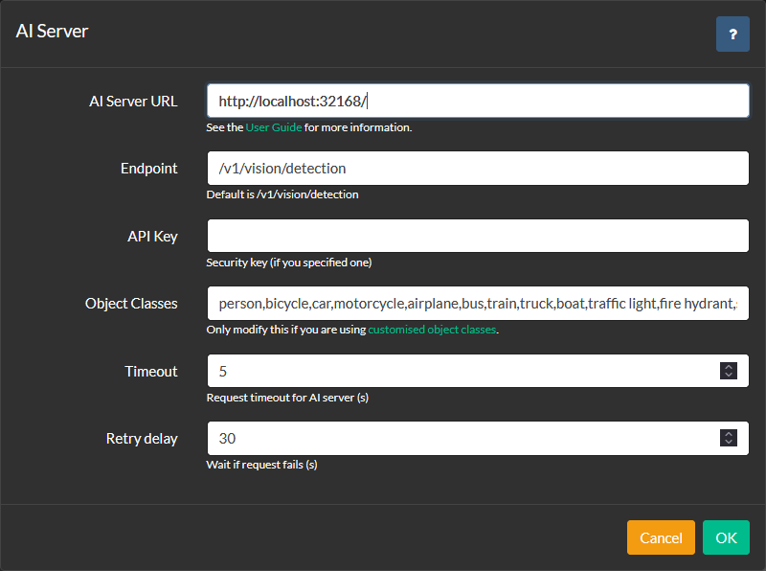Click the Endpoint label text
Image resolution: width=766 pixels, height=571 pixels.
149,169
